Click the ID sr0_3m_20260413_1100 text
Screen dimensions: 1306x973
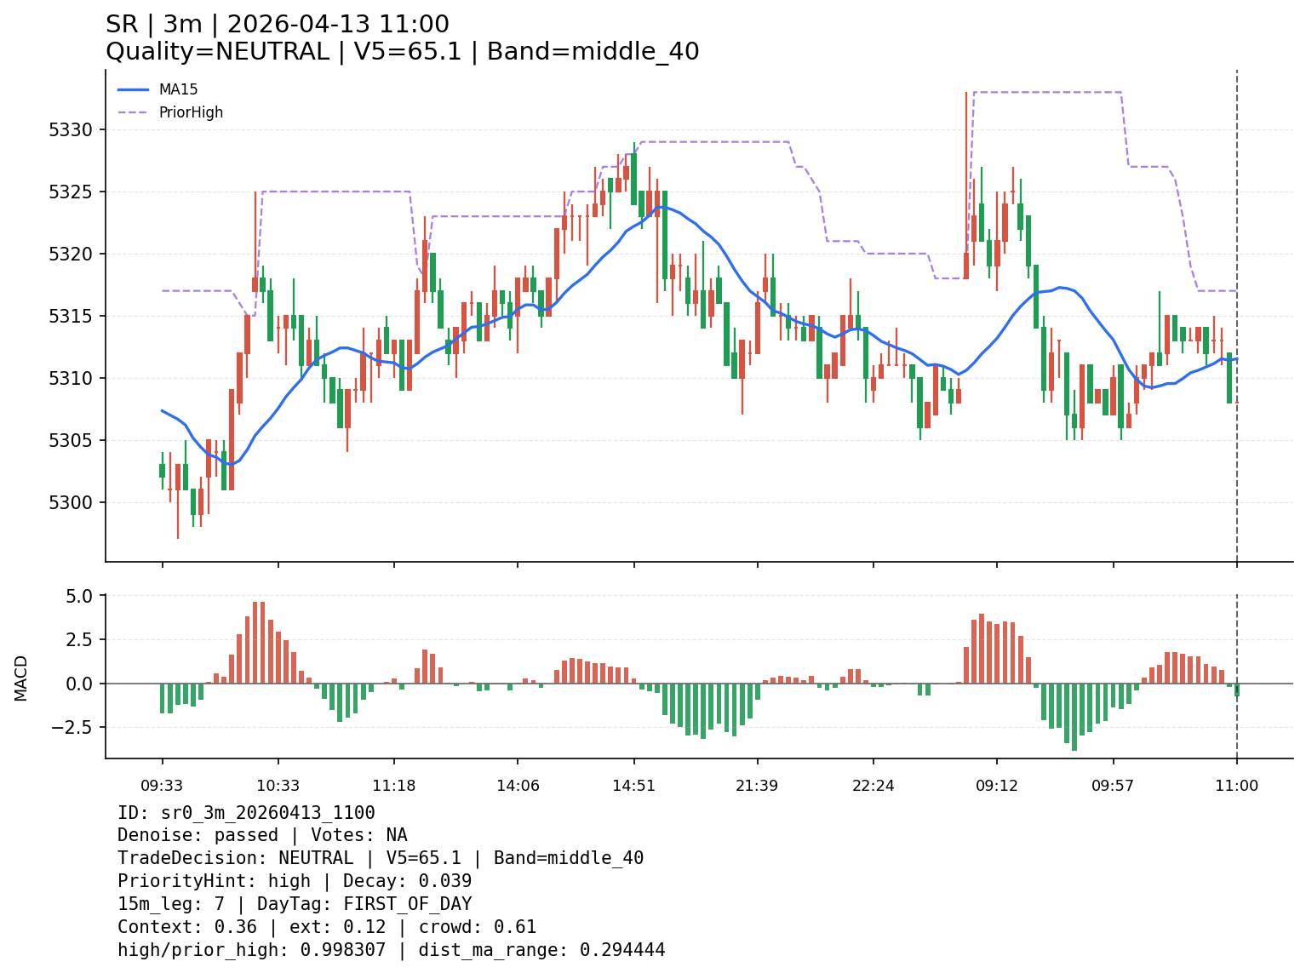click(246, 813)
